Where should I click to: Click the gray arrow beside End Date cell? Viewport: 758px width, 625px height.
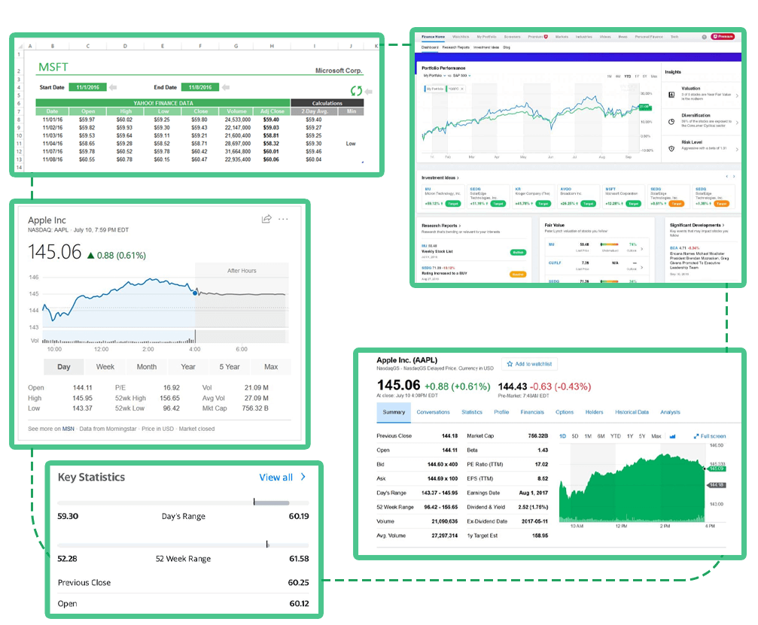(x=225, y=87)
